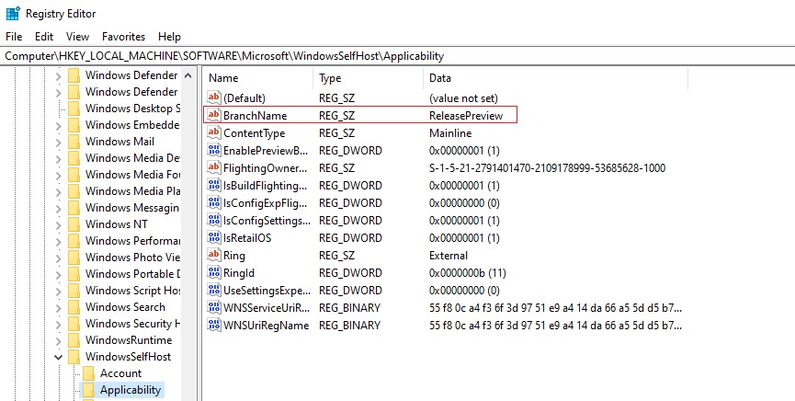Expand the Windows Messagin key

coord(58,208)
